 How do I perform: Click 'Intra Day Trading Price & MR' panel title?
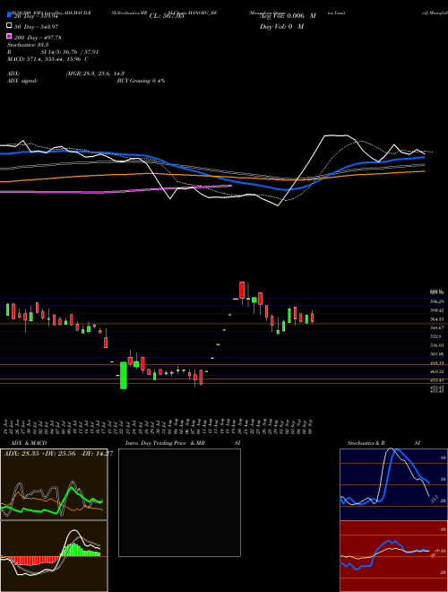[165, 443]
